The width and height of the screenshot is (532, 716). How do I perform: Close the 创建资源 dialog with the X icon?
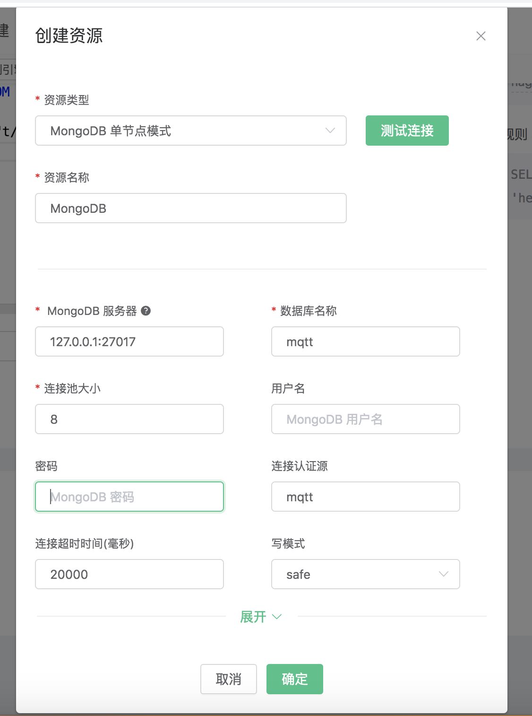tap(481, 36)
